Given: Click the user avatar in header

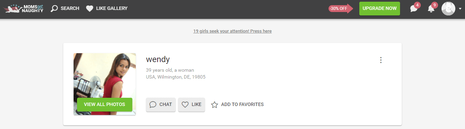Looking at the screenshot, I should click(x=448, y=9).
